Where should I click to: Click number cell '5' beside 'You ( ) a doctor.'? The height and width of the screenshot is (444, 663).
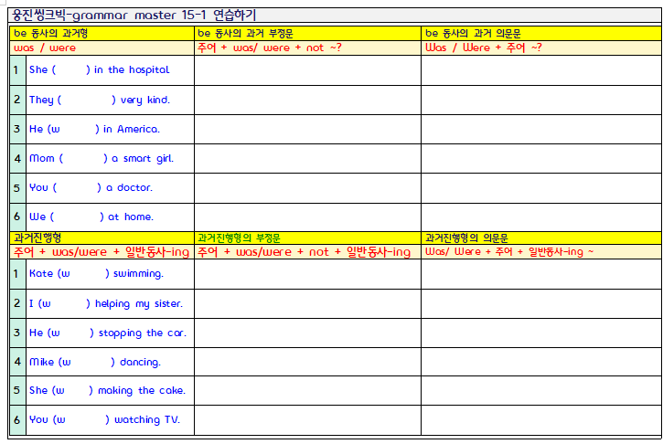17,188
